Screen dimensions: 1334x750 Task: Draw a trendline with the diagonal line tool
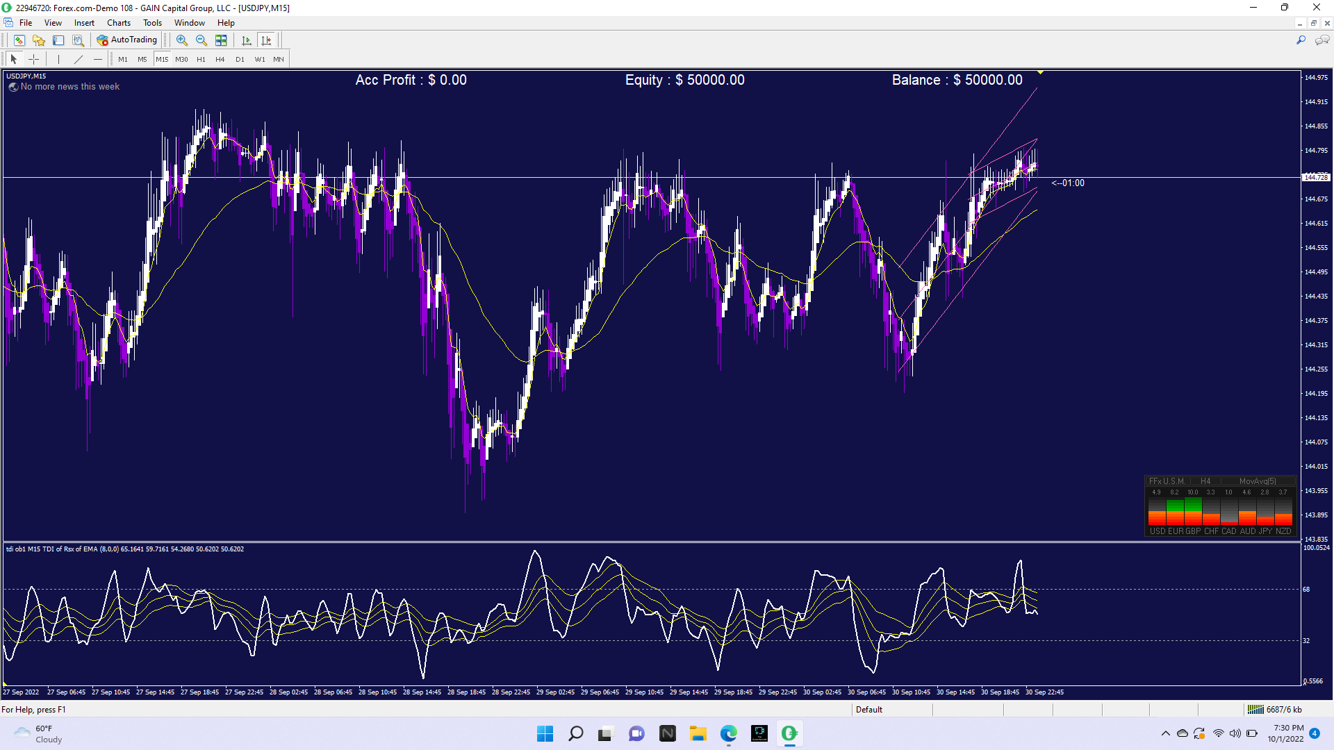[x=79, y=59]
